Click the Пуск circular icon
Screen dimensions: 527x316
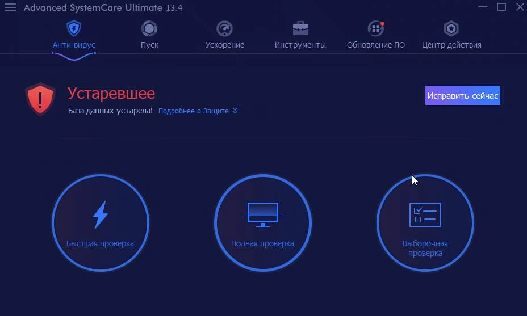pos(149,28)
